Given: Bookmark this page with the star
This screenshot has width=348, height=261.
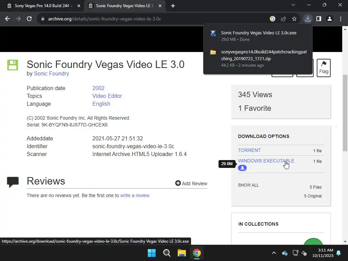Looking at the screenshot, I should pyautogui.click(x=294, y=19).
